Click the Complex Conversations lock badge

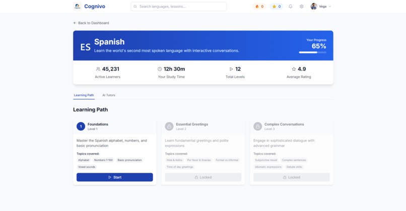point(257,126)
